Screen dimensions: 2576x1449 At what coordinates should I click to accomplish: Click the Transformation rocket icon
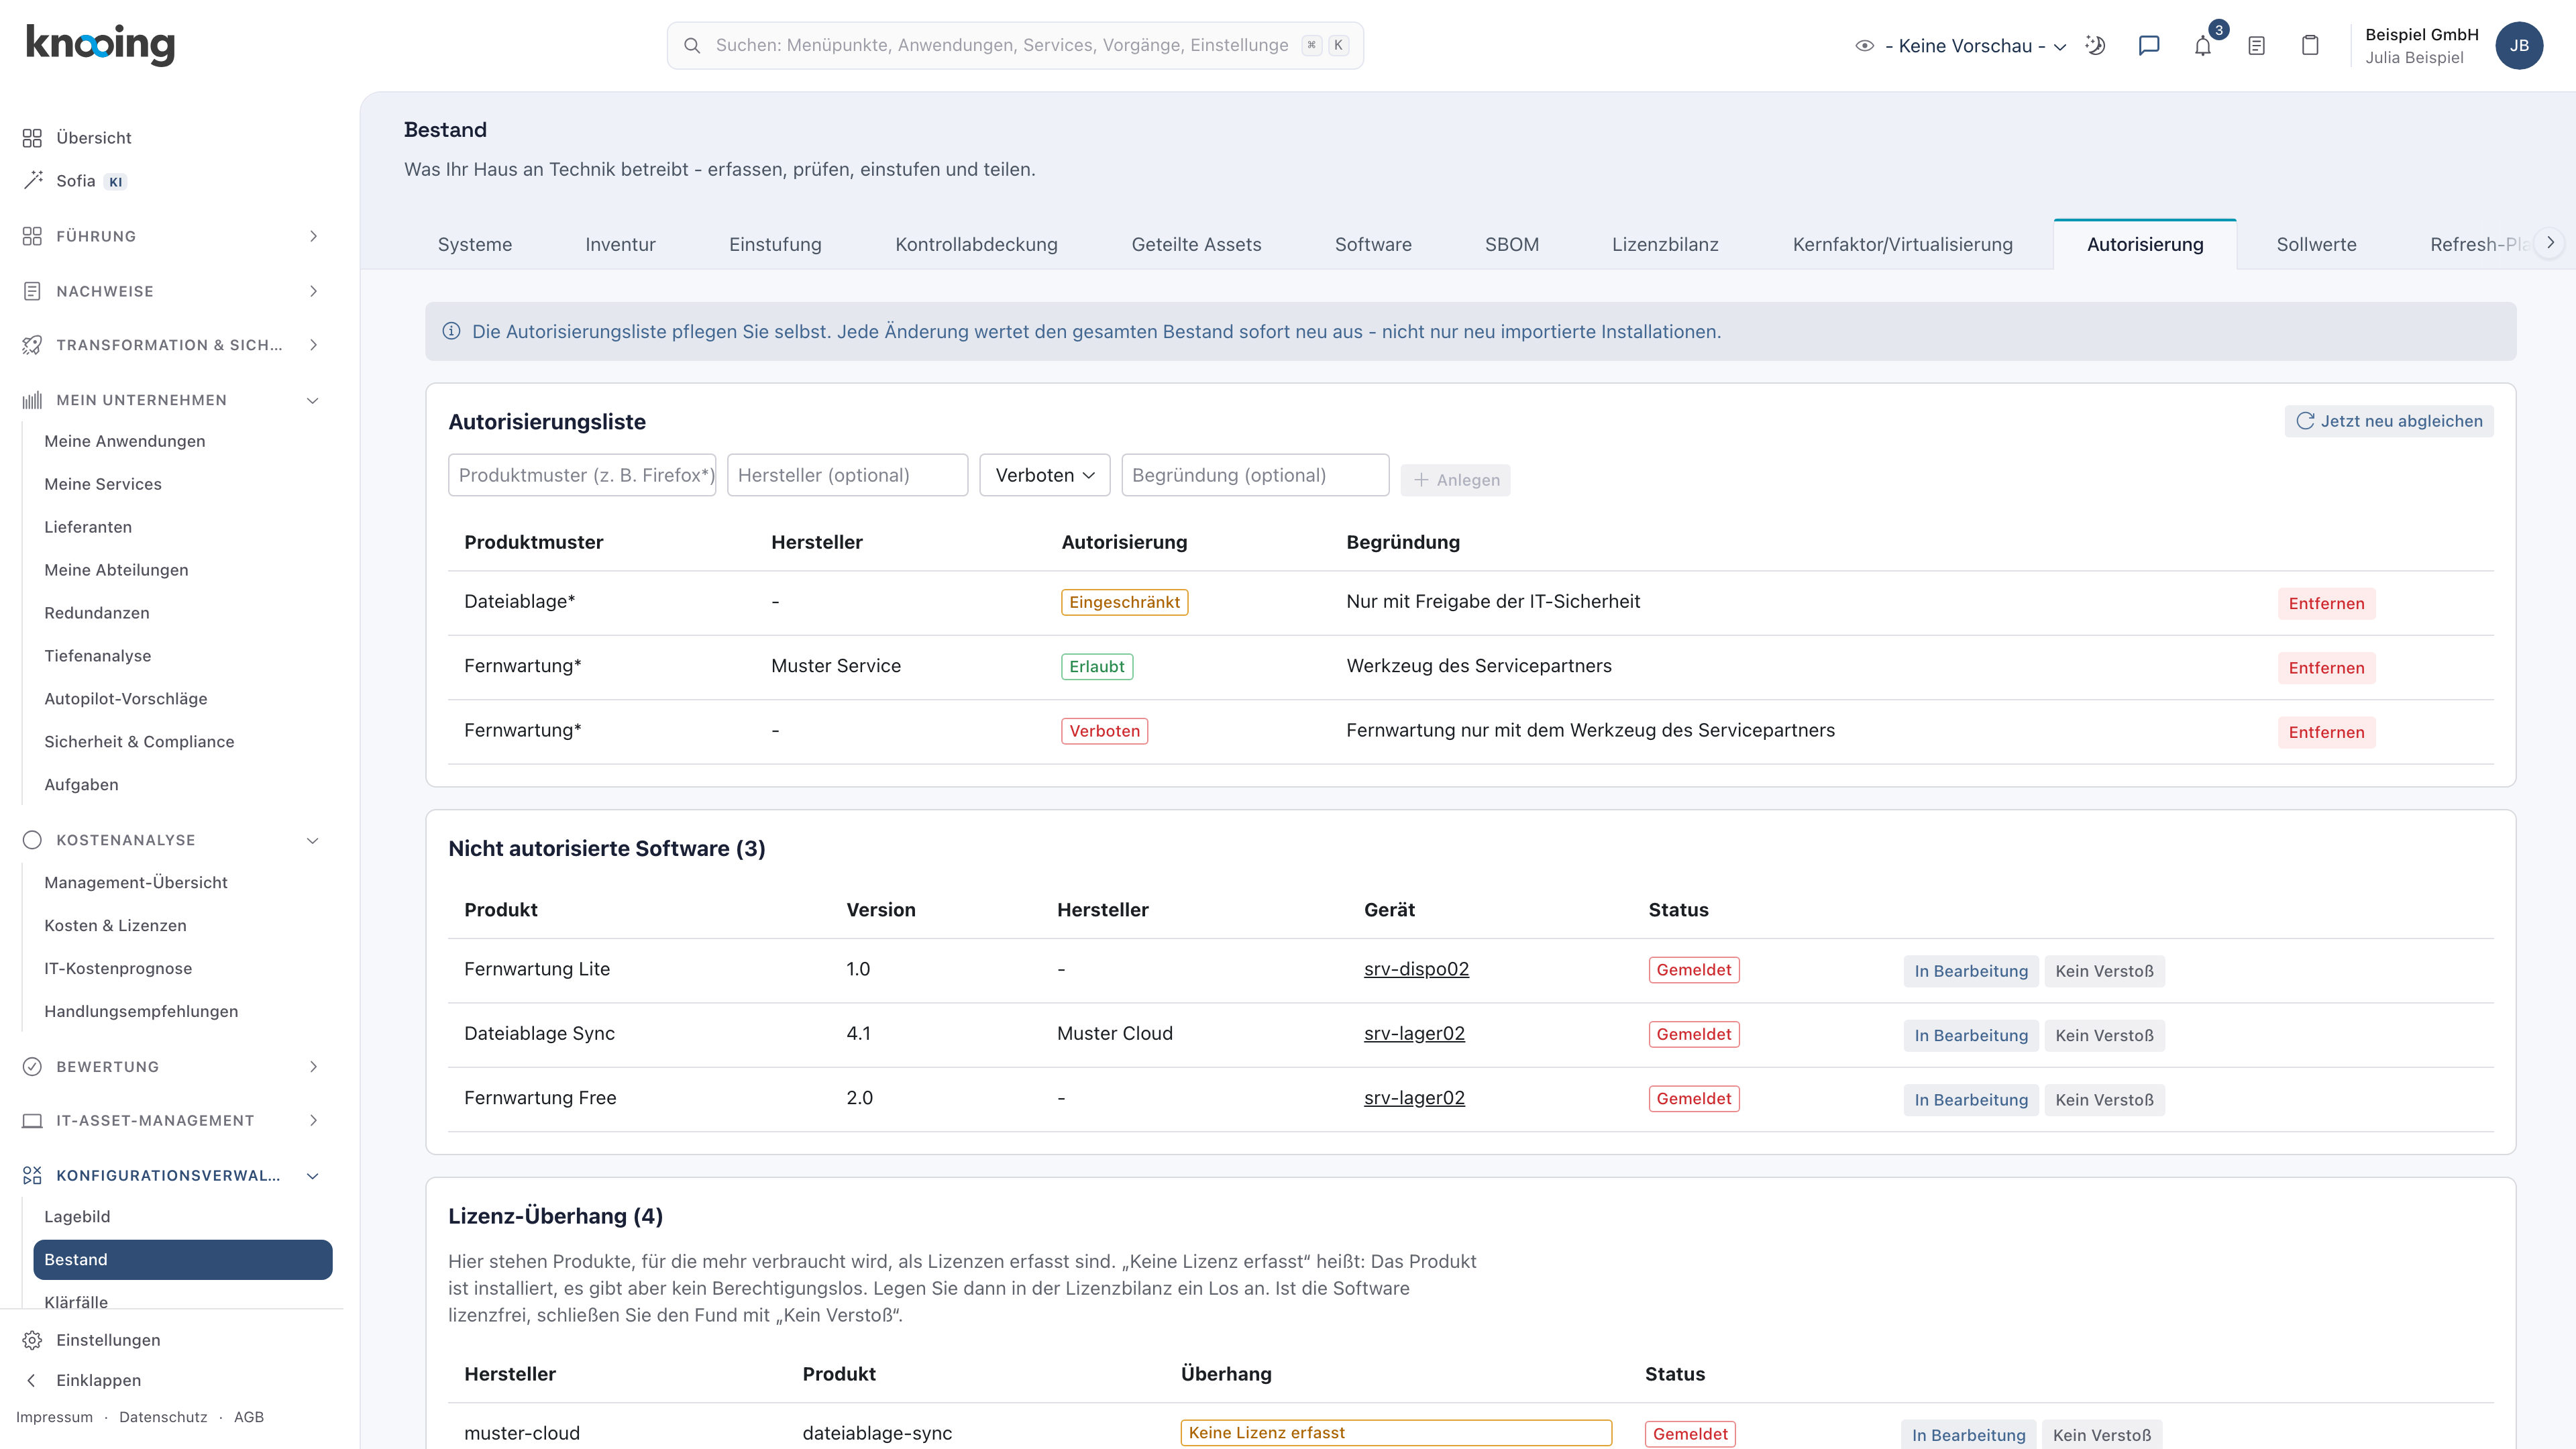(x=32, y=345)
